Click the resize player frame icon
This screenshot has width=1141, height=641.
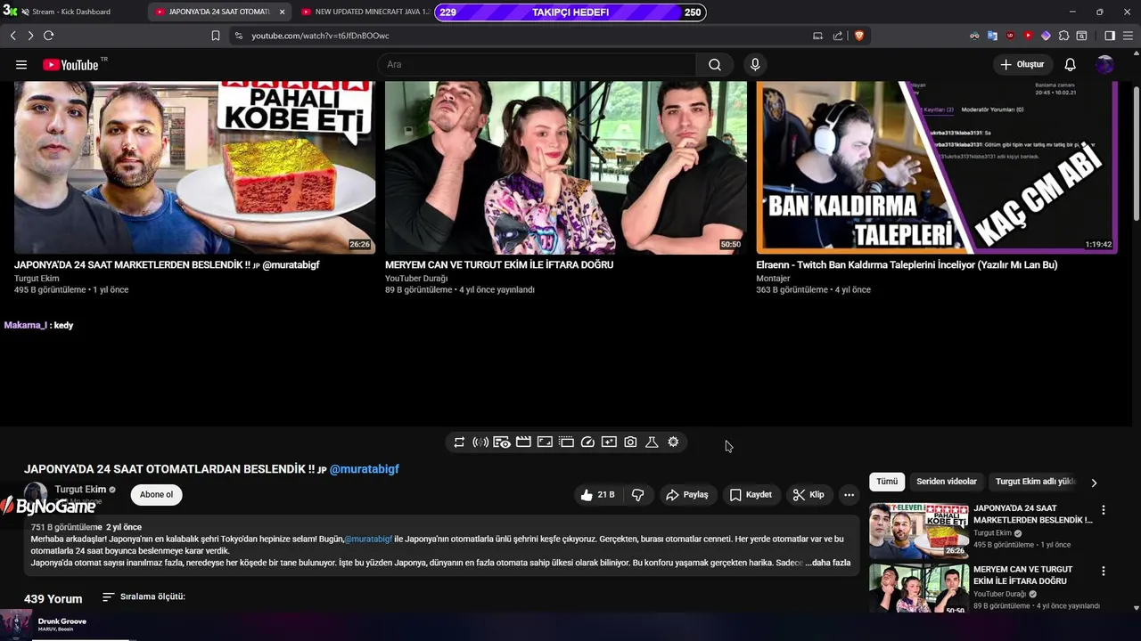(x=545, y=442)
